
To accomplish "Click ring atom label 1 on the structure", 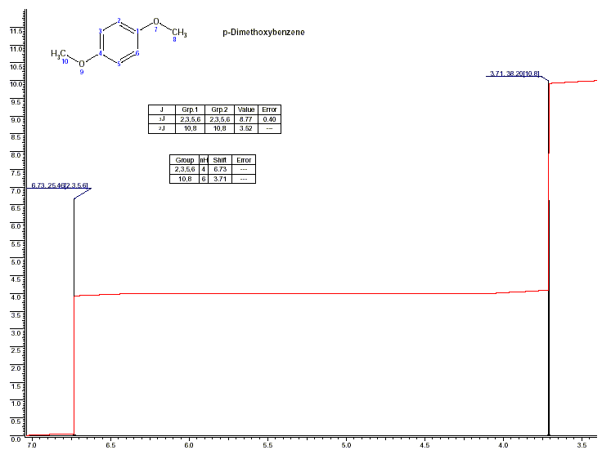I will (137, 31).
